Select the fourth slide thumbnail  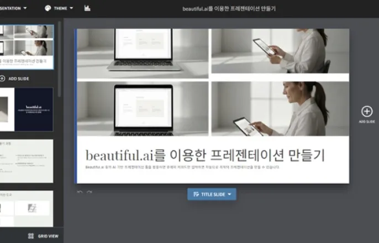tap(27, 209)
